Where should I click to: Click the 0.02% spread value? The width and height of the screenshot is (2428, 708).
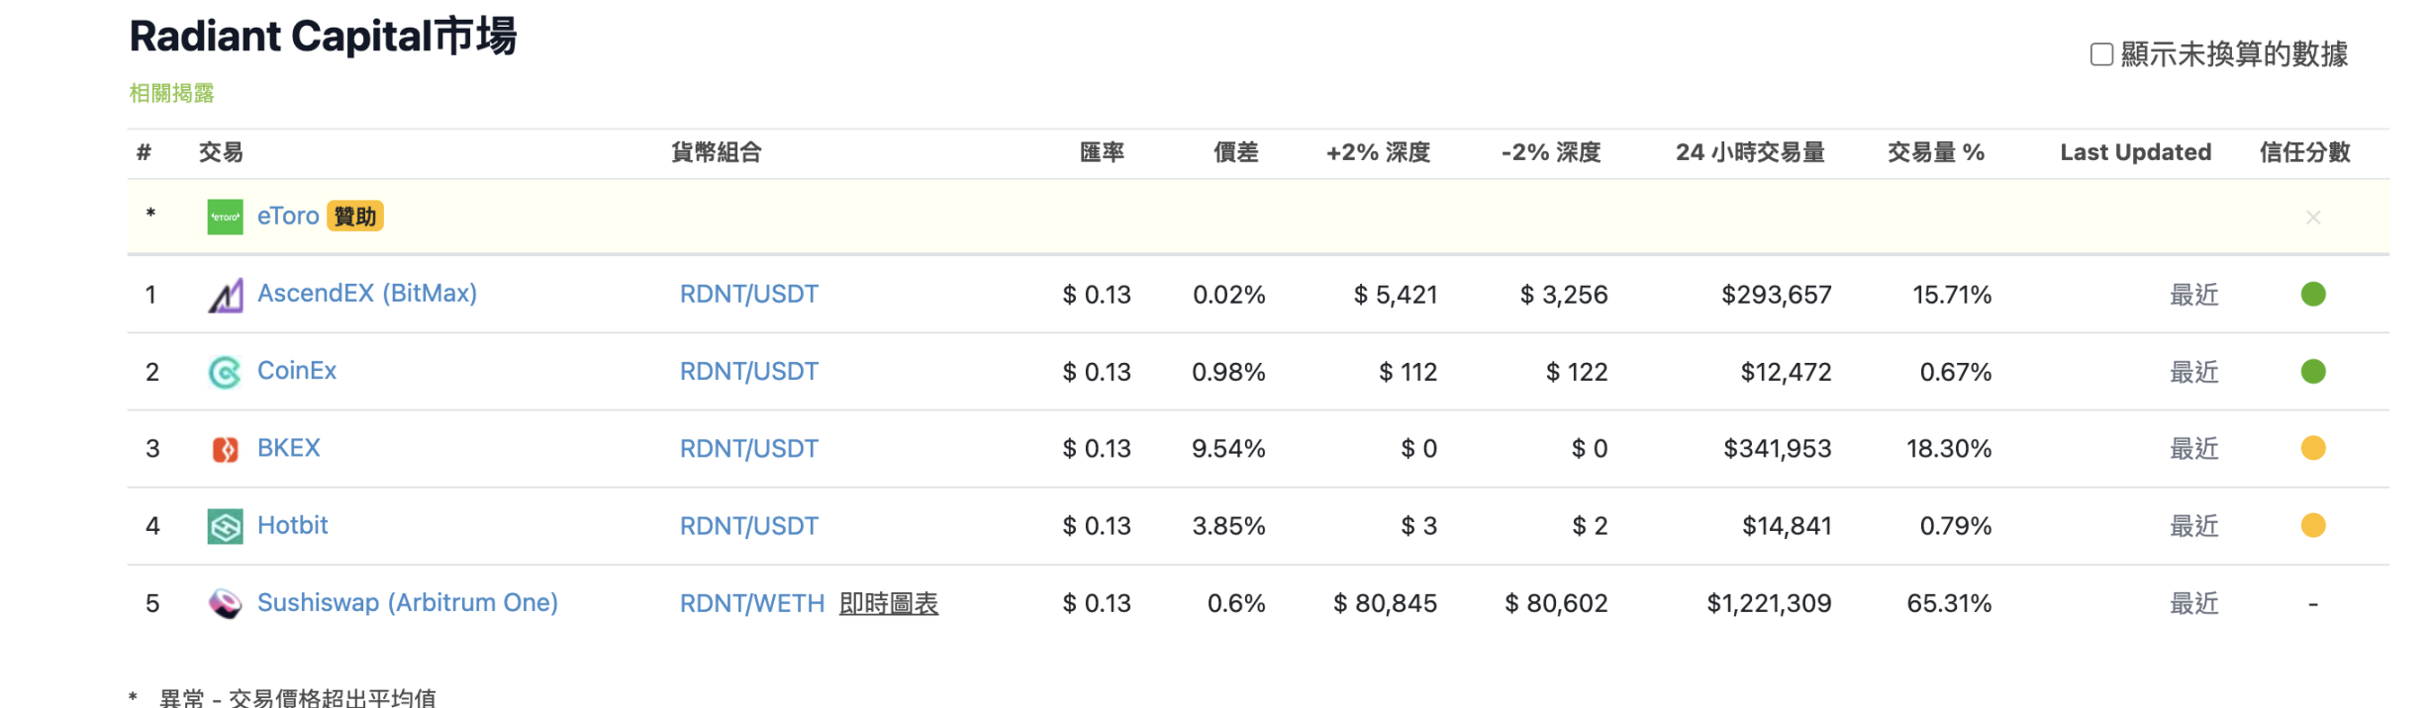pos(1229,295)
